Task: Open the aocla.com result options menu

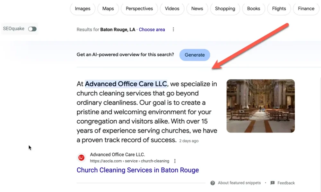Action: pyautogui.click(x=175, y=161)
